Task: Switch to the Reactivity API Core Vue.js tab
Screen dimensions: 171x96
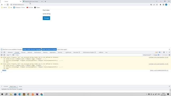Action: coord(32,2)
